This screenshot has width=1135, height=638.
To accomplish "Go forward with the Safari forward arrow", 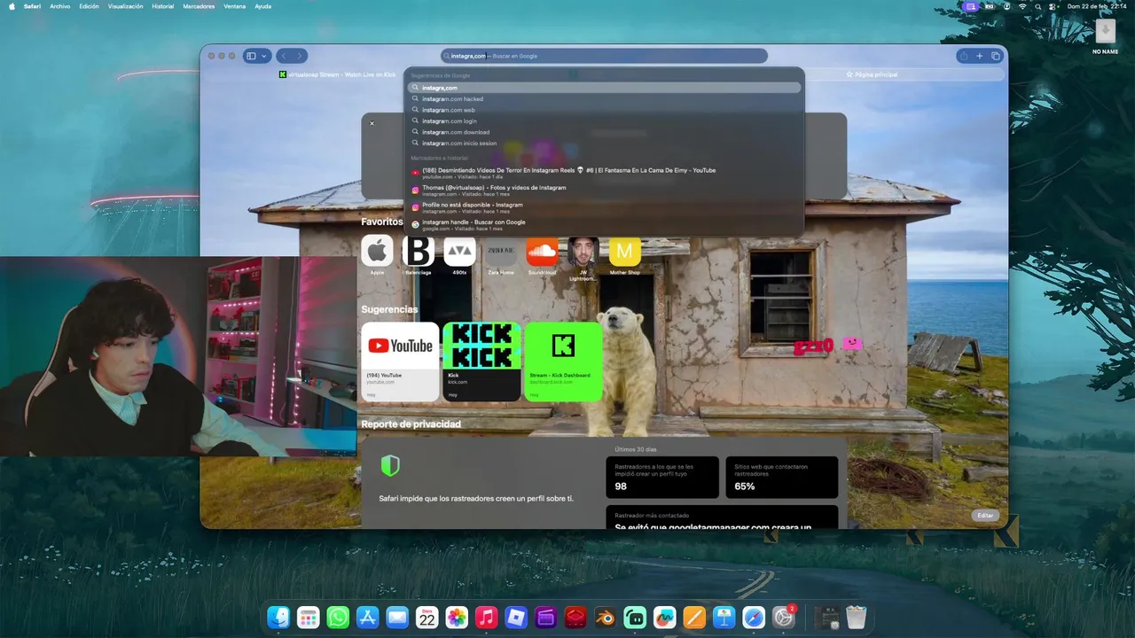I will (301, 56).
